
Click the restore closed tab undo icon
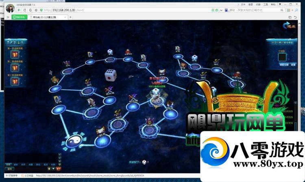pyautogui.click(x=295, y=17)
